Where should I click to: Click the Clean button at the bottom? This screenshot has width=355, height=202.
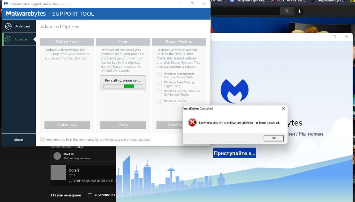123,125
